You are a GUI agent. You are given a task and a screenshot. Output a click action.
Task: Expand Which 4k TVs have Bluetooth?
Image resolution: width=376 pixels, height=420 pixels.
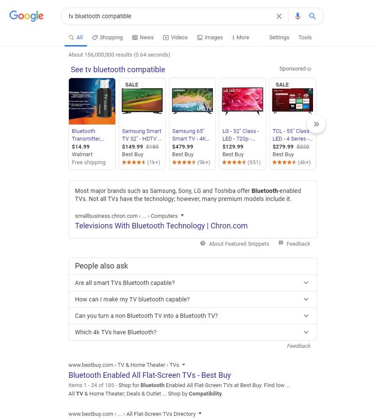193,332
